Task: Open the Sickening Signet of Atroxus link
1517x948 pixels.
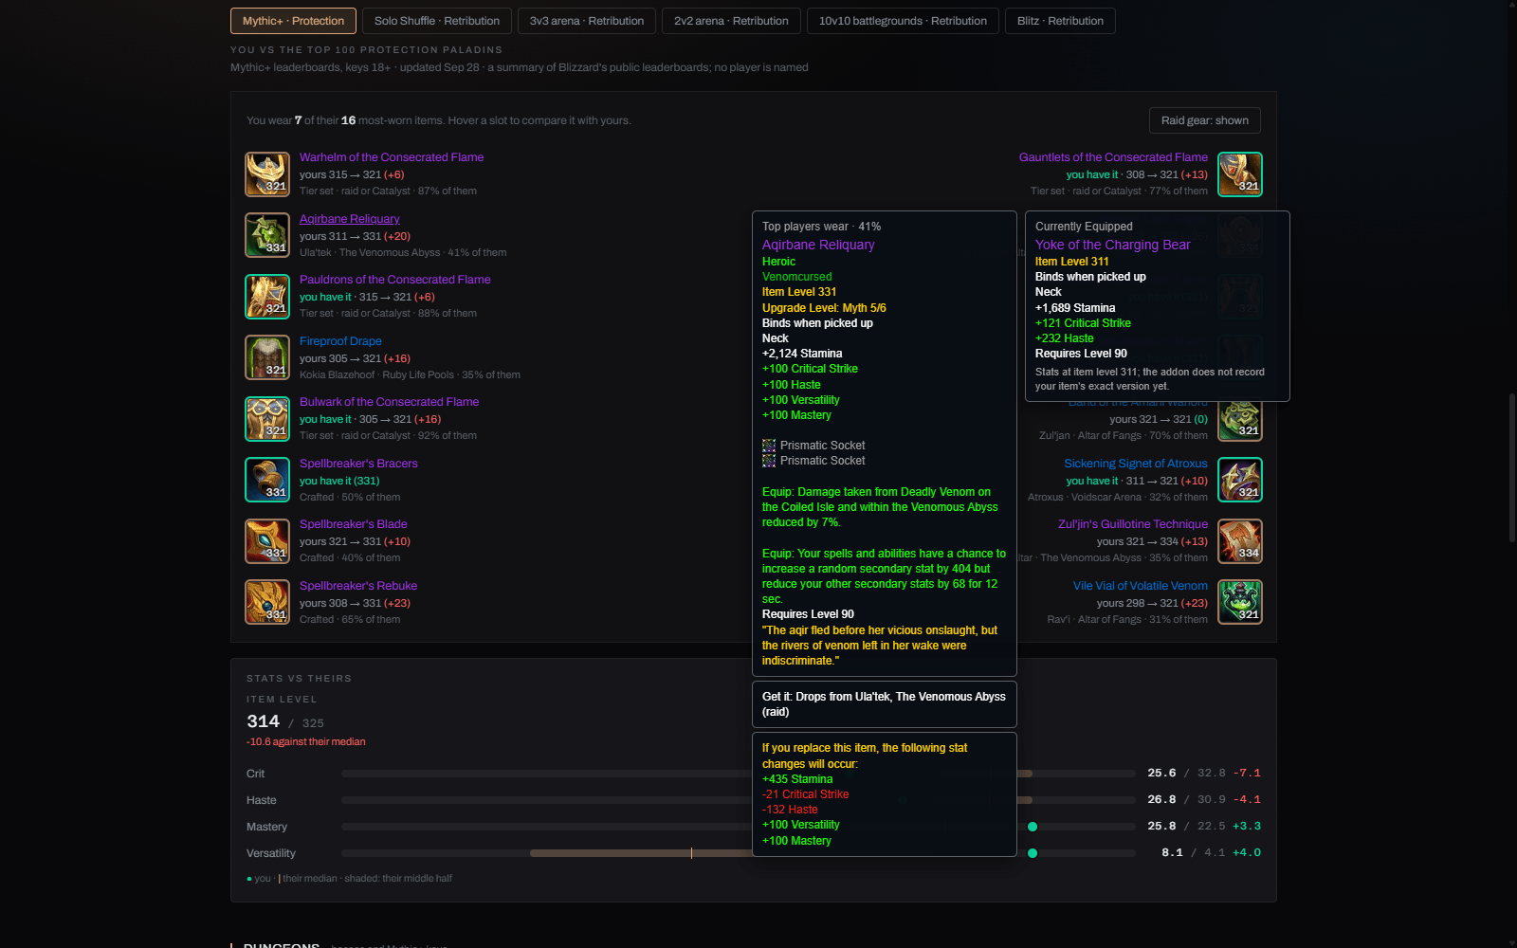Action: 1136,464
